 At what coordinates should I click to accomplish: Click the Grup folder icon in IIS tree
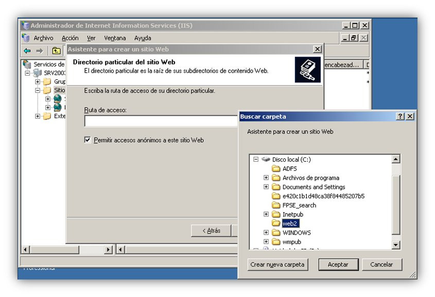pos(47,81)
